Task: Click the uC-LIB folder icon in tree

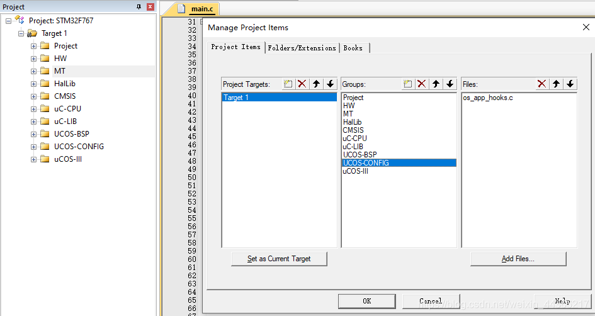Action: pos(45,121)
